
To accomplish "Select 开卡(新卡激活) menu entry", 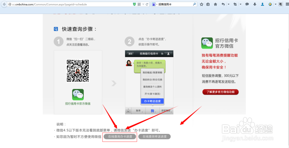I will [152, 94].
